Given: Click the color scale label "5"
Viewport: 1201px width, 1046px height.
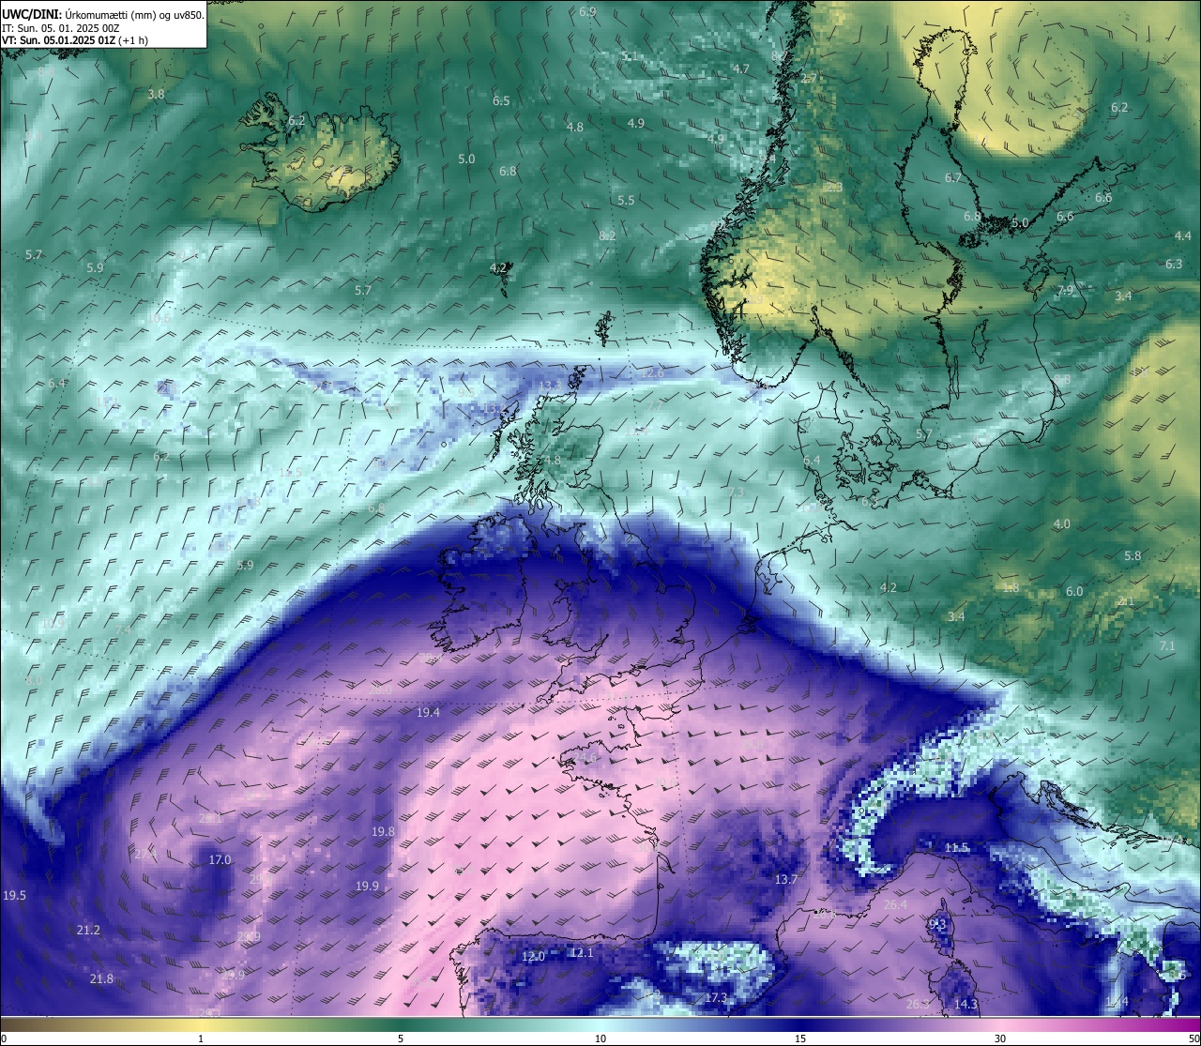Looking at the screenshot, I should [x=401, y=1038].
